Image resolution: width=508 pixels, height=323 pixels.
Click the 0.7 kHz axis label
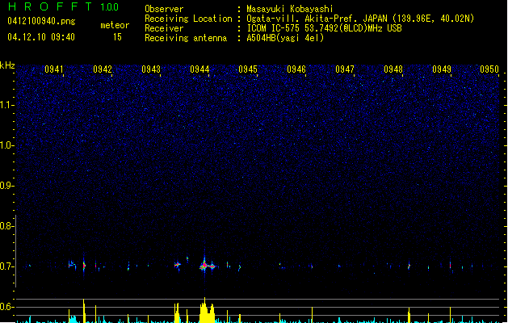[6, 266]
